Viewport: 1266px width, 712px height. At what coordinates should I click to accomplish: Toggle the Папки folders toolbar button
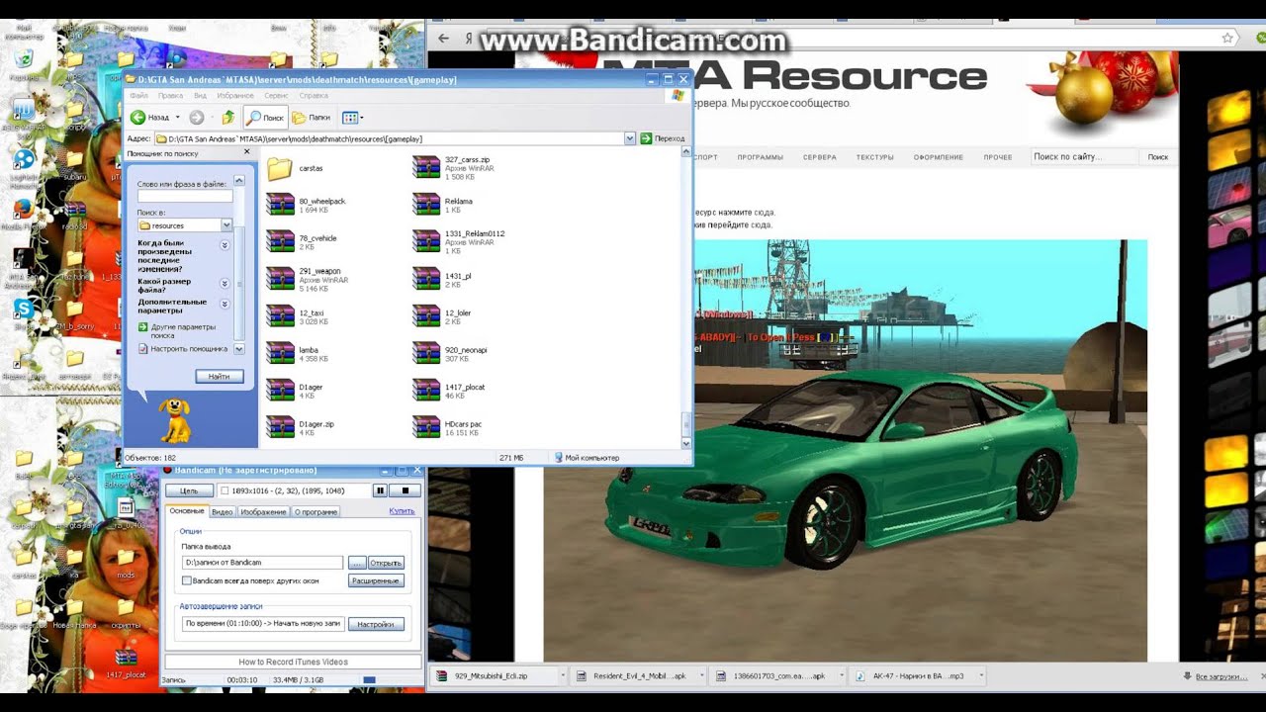point(312,118)
